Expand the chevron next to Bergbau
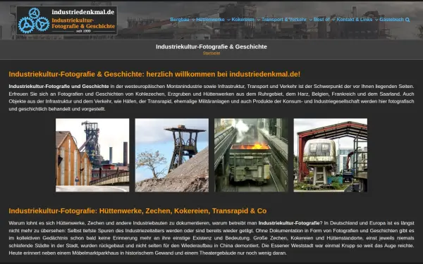Viewport: 423px width, 264px height. [193, 20]
